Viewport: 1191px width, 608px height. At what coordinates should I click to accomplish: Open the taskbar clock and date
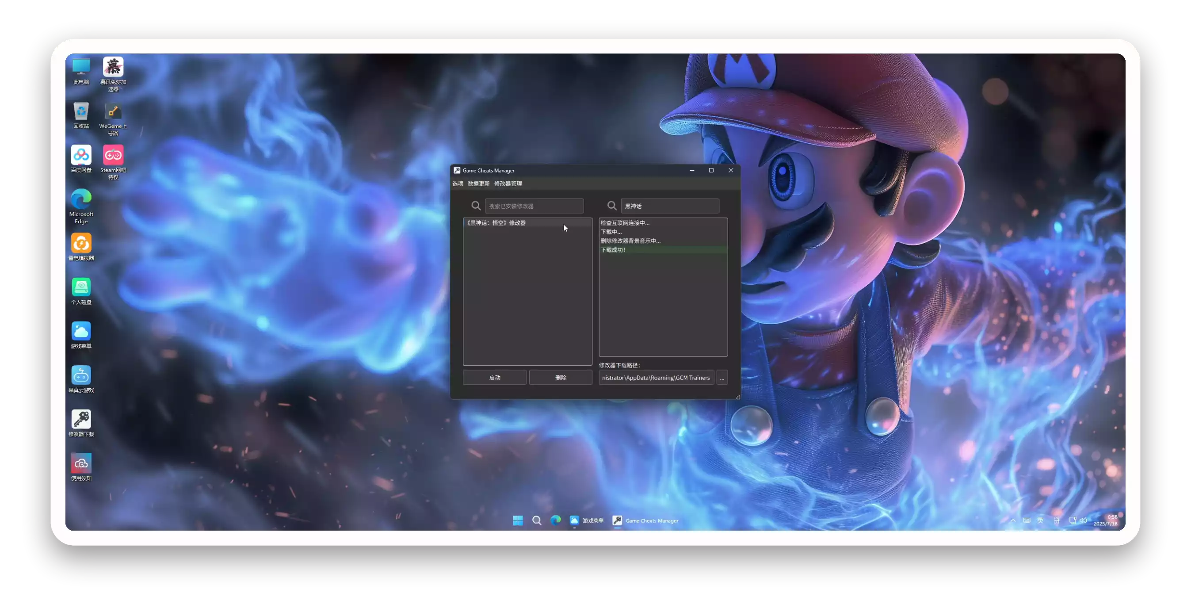click(1106, 520)
